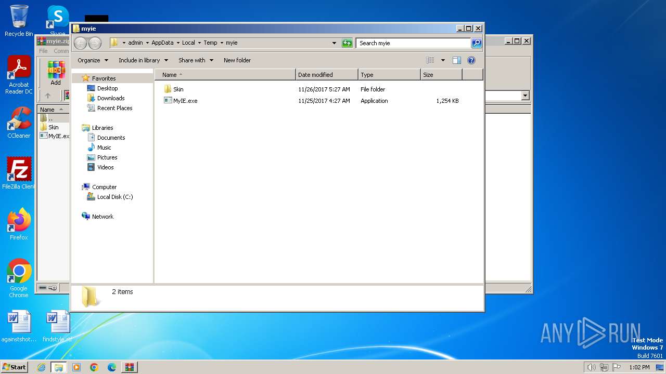
Task: Open Microsoft Edge taskbar icon
Action: point(111,367)
